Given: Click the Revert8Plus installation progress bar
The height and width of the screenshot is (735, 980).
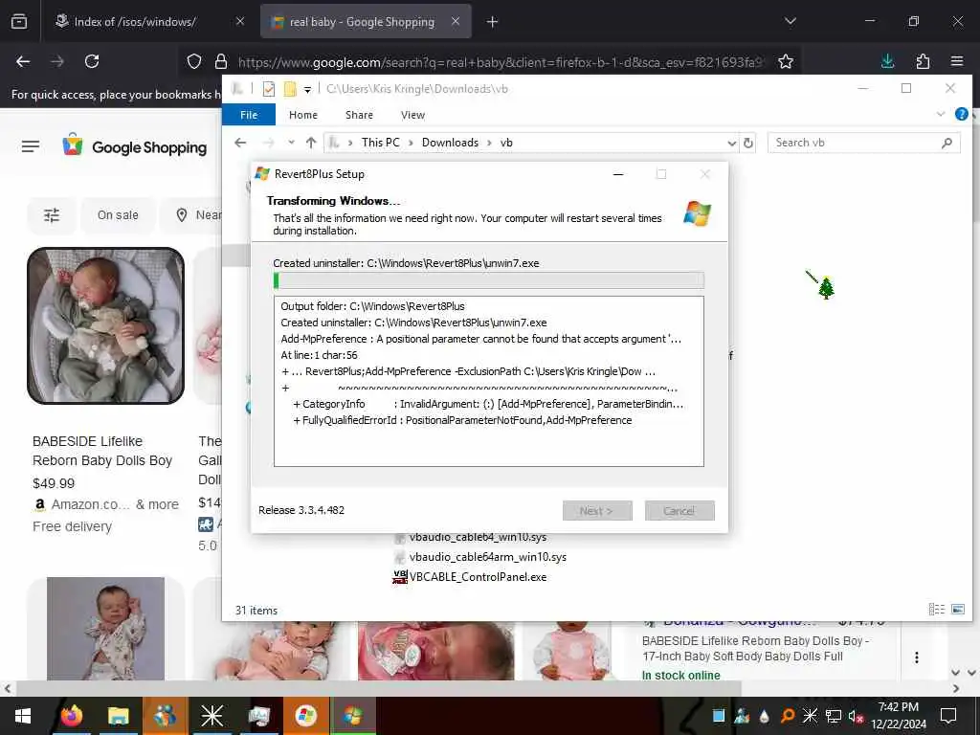Looking at the screenshot, I should pyautogui.click(x=489, y=280).
